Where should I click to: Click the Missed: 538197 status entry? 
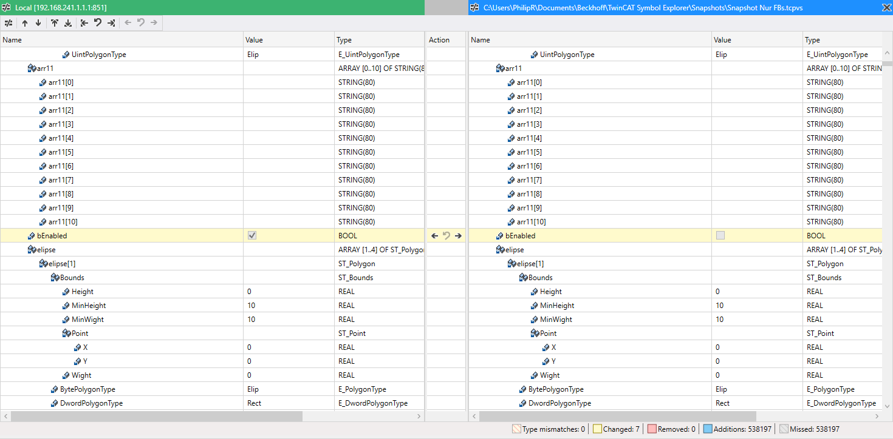(x=810, y=429)
